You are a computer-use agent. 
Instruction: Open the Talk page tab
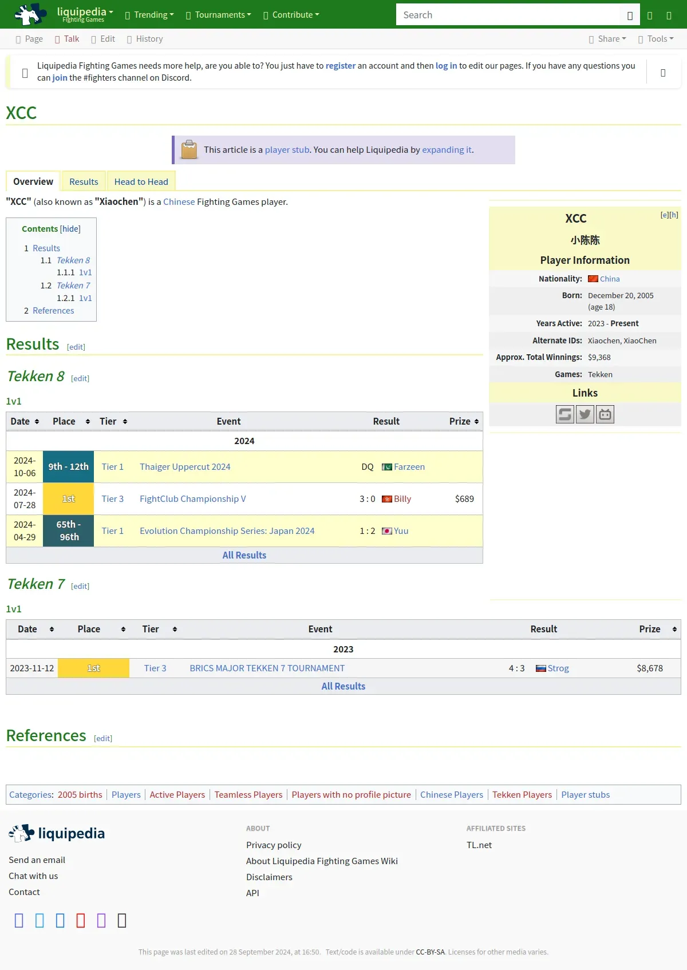[x=67, y=39]
